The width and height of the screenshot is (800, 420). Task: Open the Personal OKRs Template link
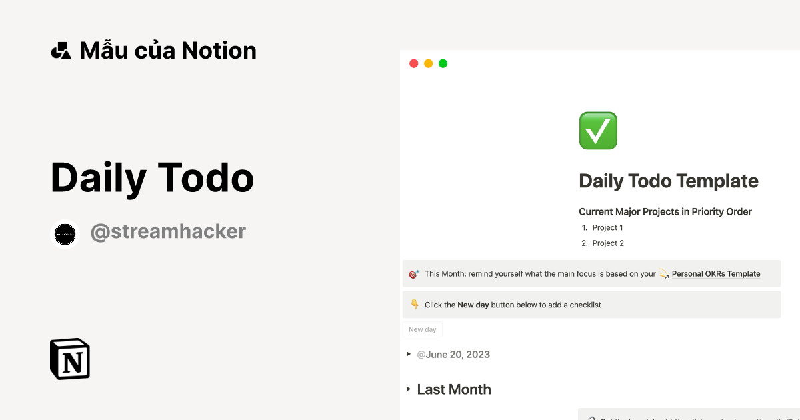click(x=715, y=273)
